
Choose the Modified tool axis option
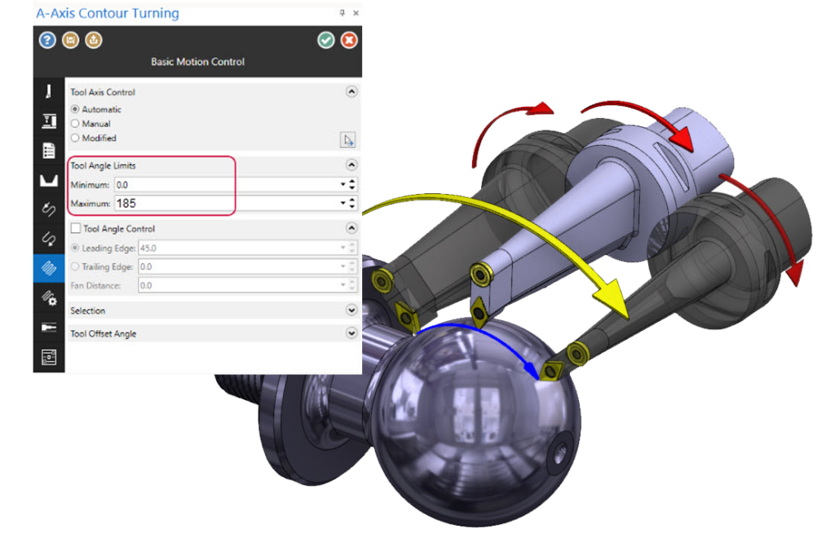[76, 139]
